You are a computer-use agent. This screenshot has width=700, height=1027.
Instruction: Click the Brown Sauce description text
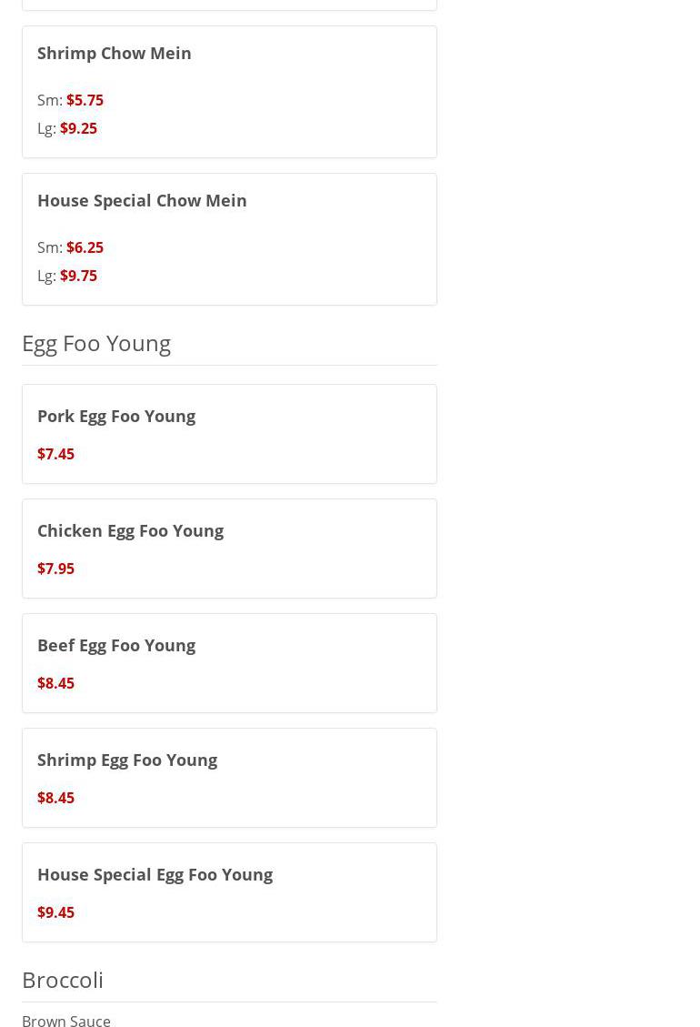[x=66, y=1021]
